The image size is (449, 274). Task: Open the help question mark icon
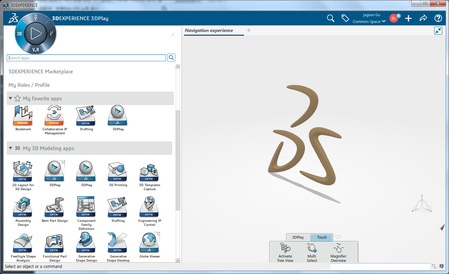[x=438, y=18]
